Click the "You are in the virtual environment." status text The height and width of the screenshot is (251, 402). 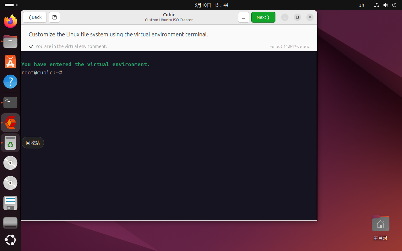pos(71,46)
